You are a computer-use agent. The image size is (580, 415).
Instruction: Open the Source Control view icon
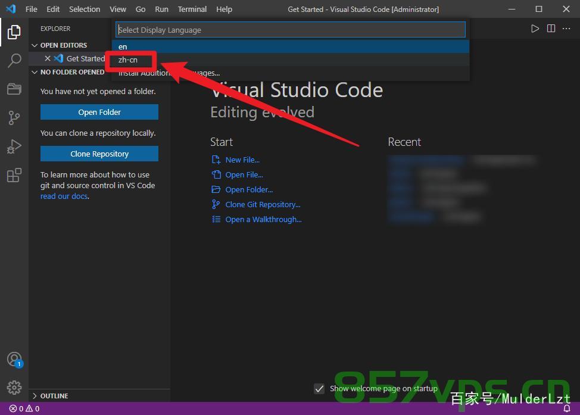coord(14,118)
